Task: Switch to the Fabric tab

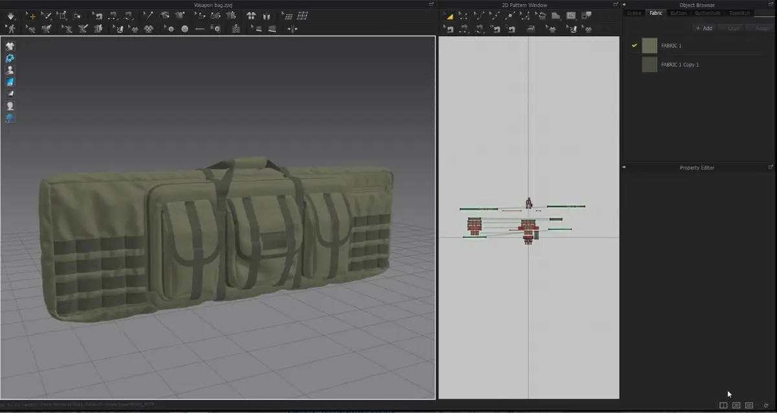Action: point(656,13)
